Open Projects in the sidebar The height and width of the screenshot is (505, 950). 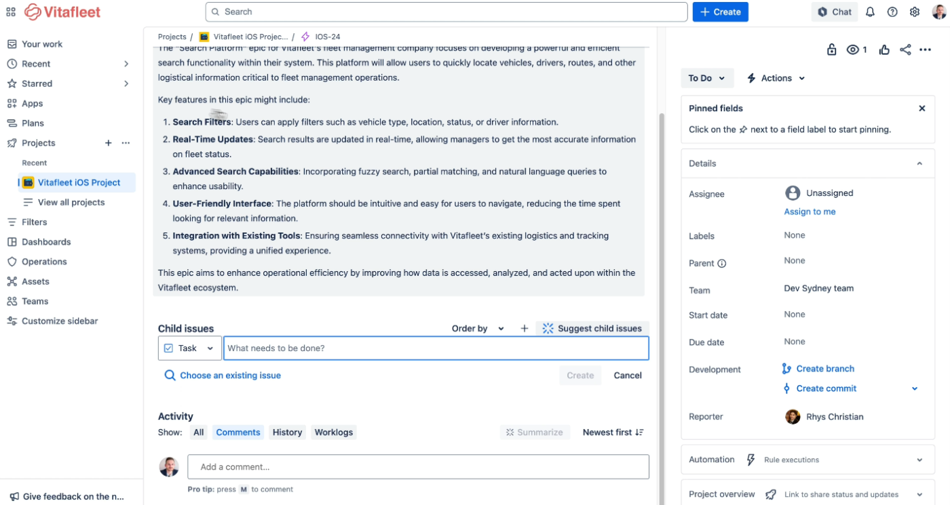pyautogui.click(x=38, y=143)
